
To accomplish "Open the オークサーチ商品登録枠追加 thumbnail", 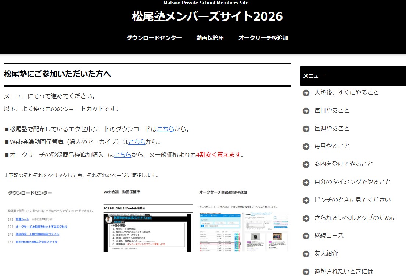I will pos(244,220).
